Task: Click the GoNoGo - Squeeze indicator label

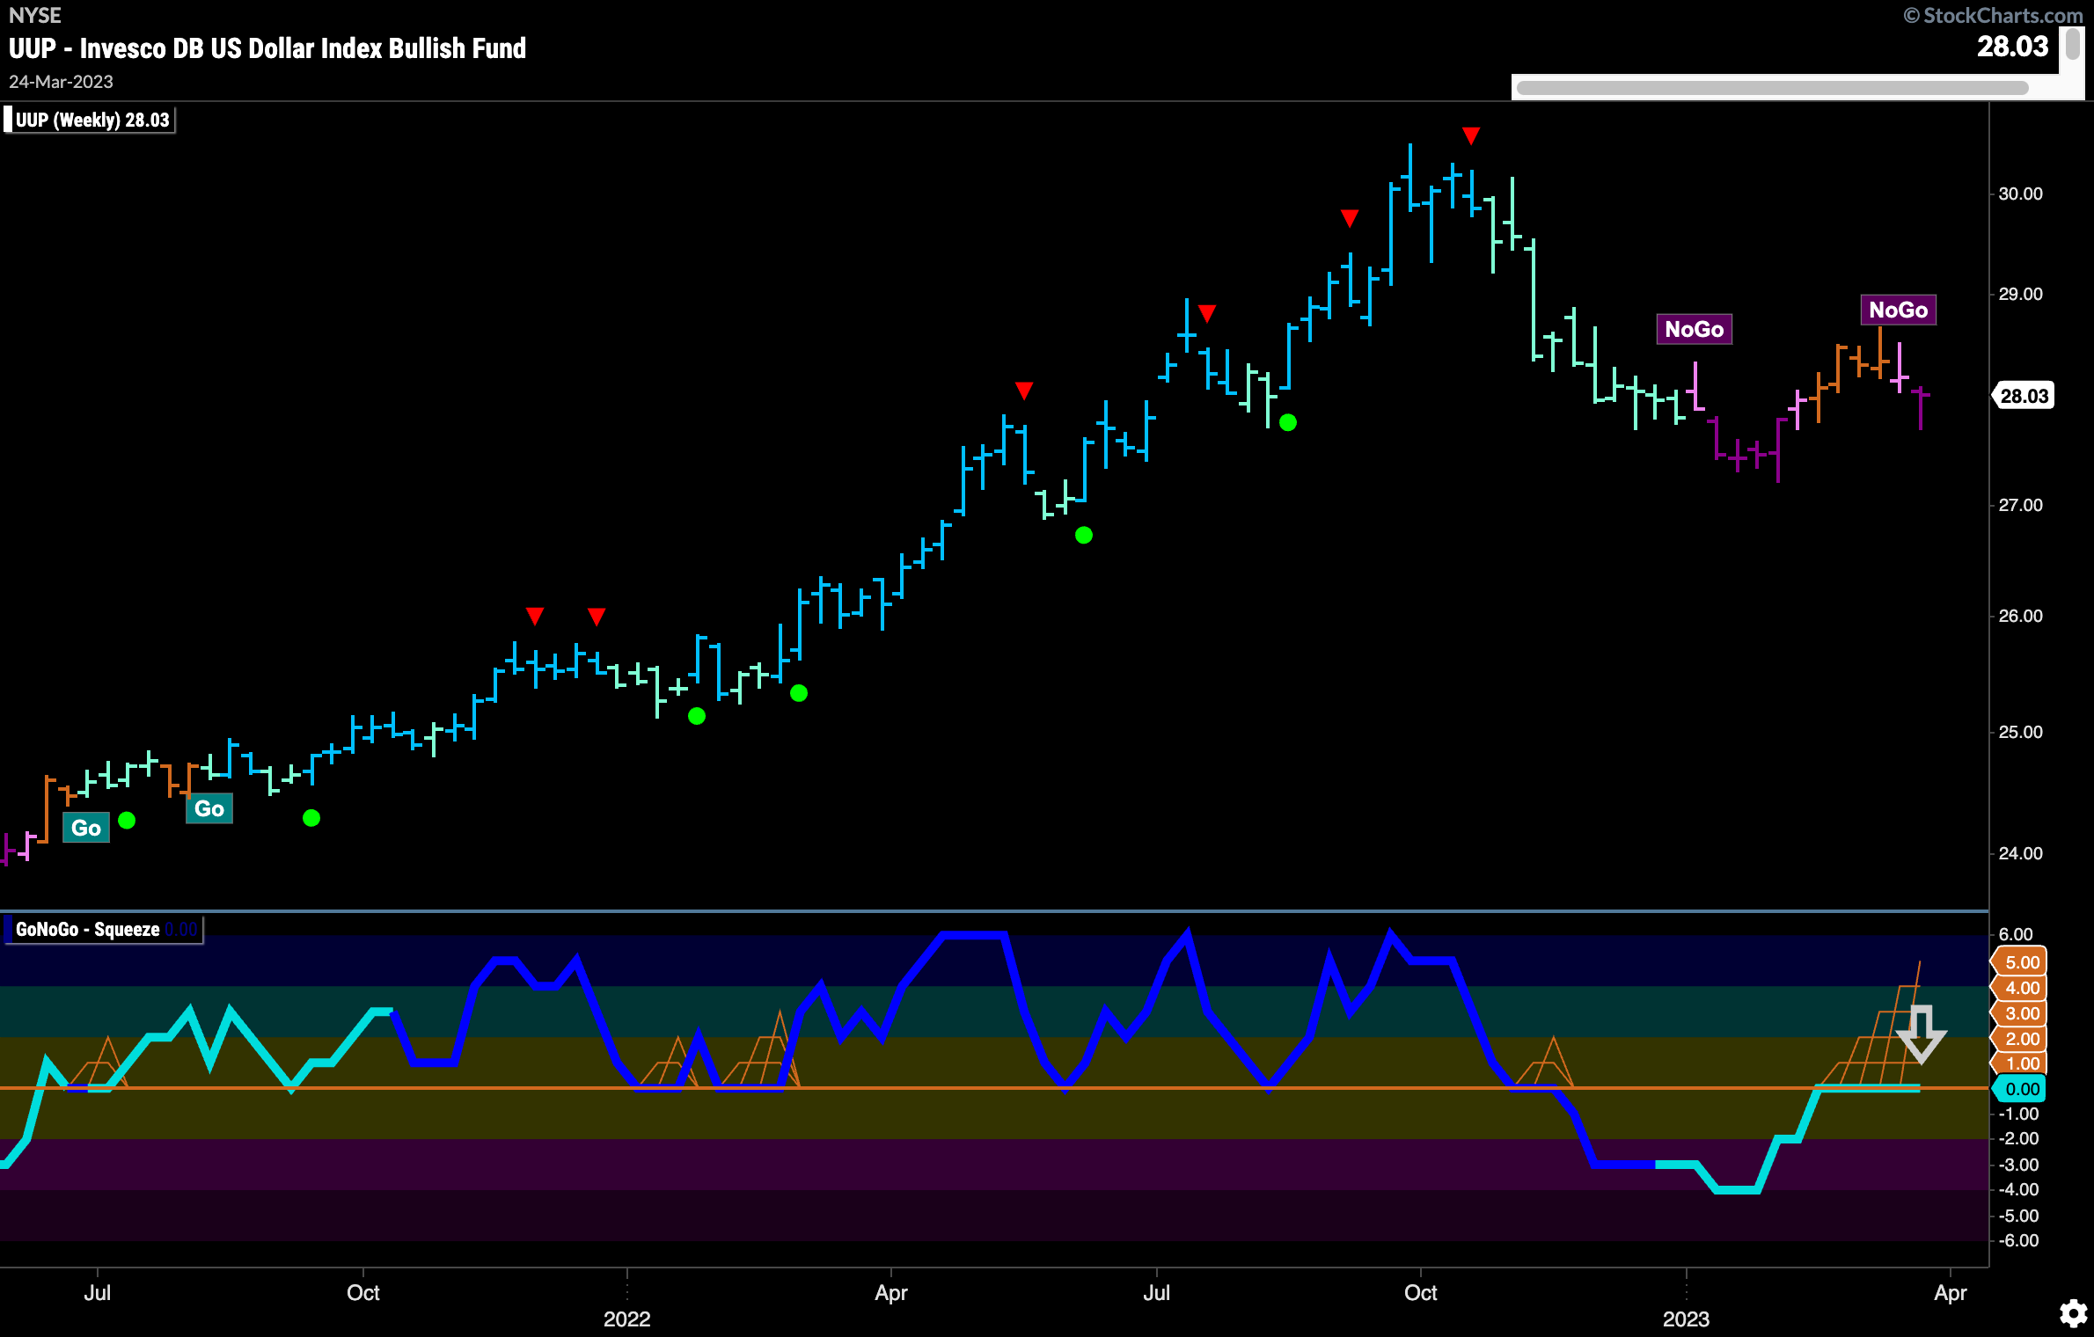Action: tap(103, 930)
